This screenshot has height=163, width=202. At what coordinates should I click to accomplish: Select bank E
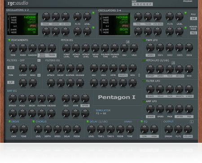coord(147,5)
